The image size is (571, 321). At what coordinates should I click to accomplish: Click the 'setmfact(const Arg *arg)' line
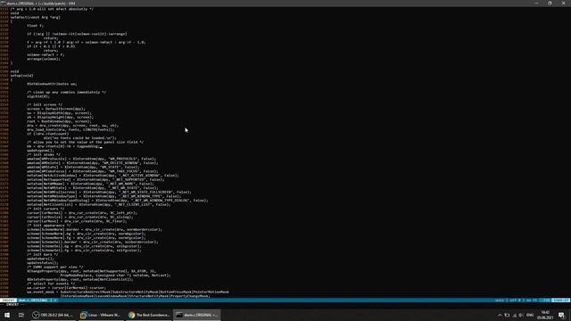(36, 17)
